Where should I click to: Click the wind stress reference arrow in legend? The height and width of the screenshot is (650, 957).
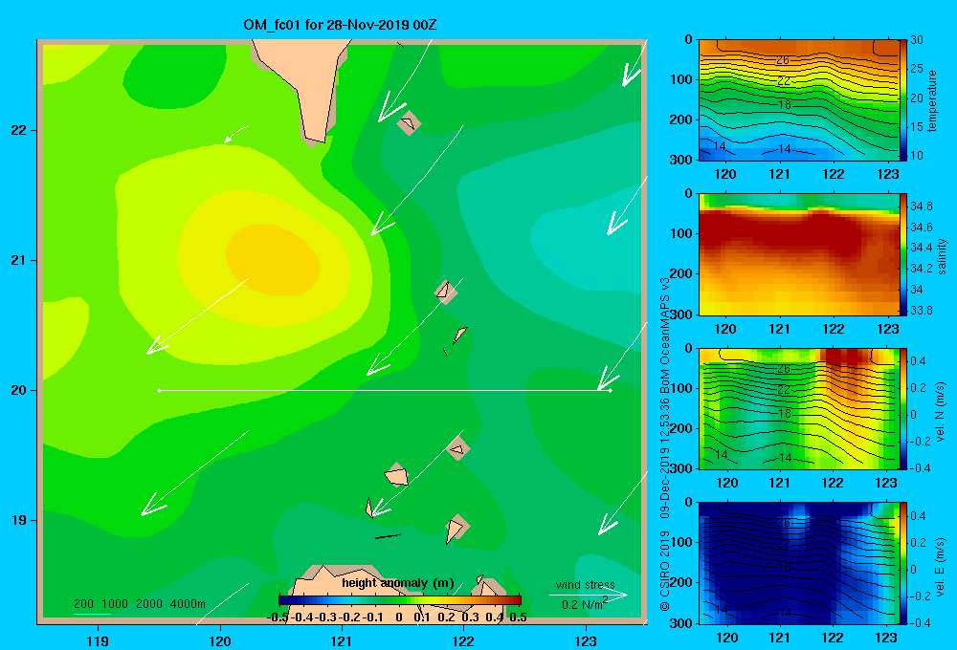(589, 595)
